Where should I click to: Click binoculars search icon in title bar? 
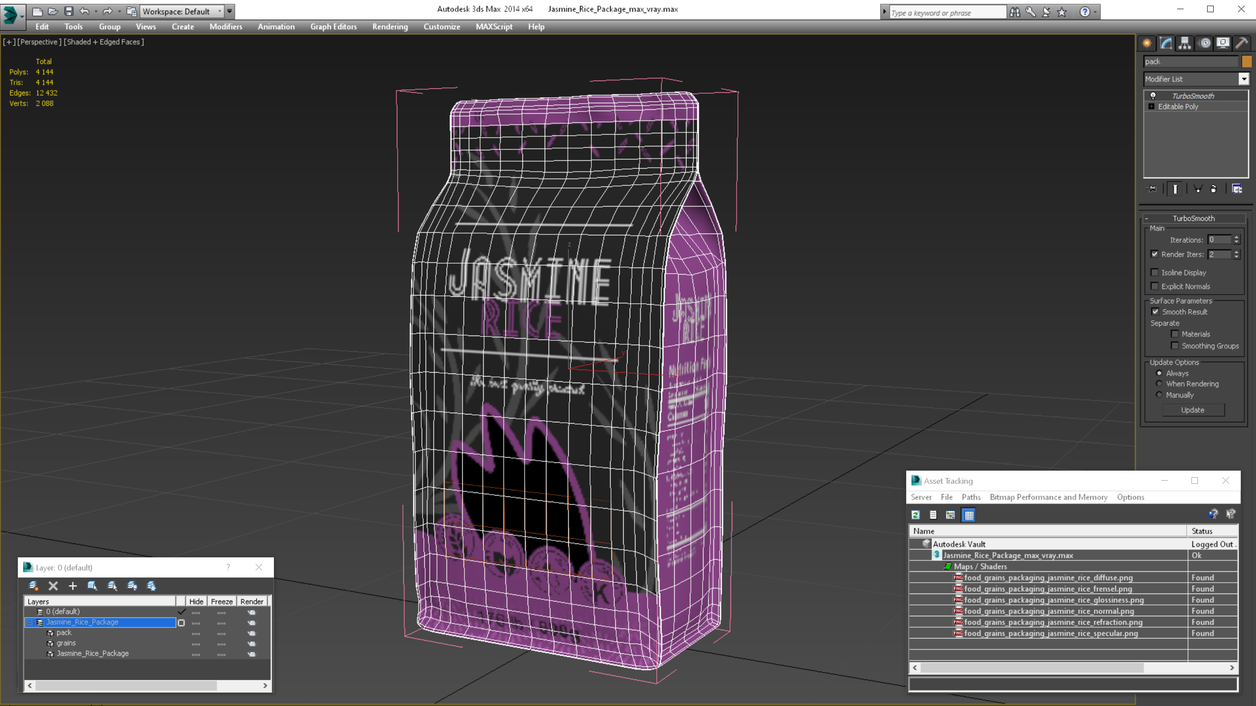coord(1015,12)
